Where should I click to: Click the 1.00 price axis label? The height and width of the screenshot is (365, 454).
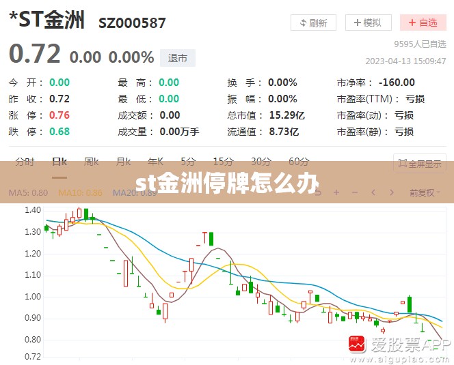(33, 297)
